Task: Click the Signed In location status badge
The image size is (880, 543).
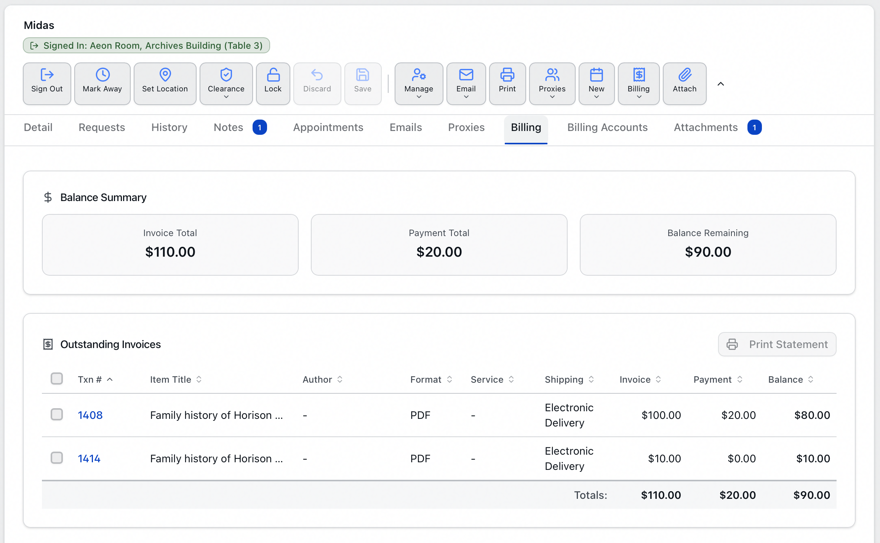Action: click(x=146, y=46)
